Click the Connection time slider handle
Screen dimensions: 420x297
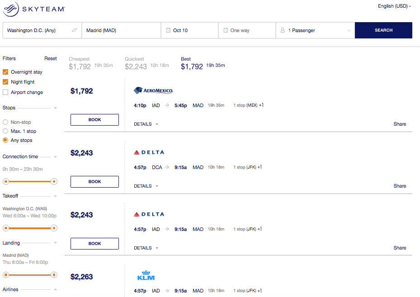(6, 181)
